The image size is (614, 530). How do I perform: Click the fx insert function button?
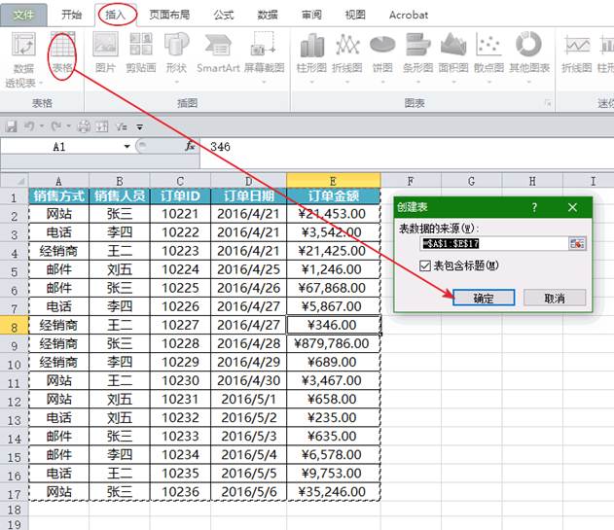[x=191, y=146]
